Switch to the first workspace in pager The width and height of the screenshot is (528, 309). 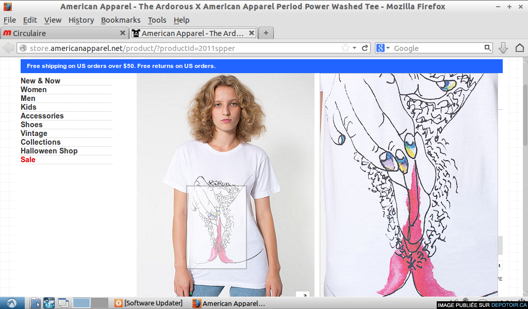(x=81, y=303)
